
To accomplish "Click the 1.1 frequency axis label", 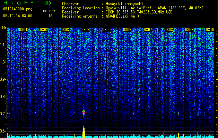I will [3, 45].
